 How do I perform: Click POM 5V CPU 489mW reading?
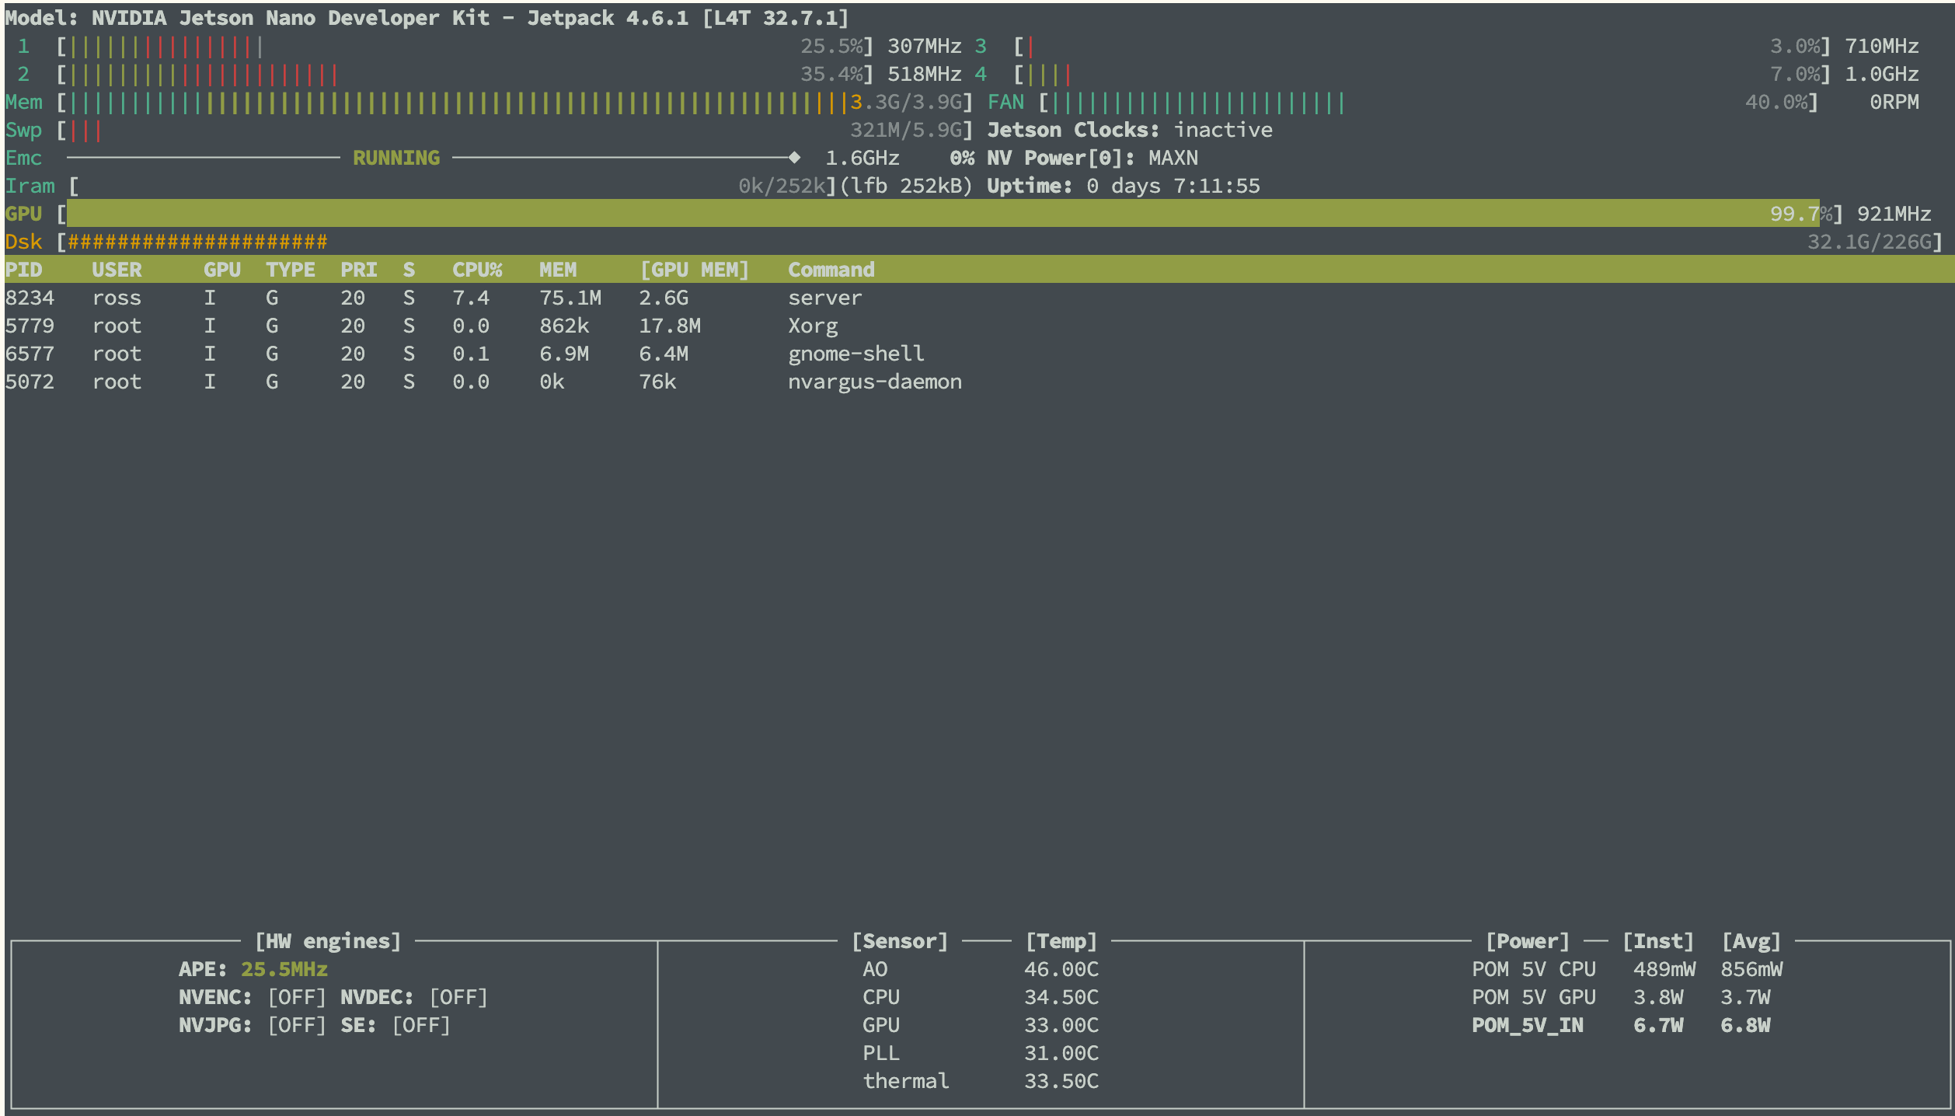(x=1664, y=969)
